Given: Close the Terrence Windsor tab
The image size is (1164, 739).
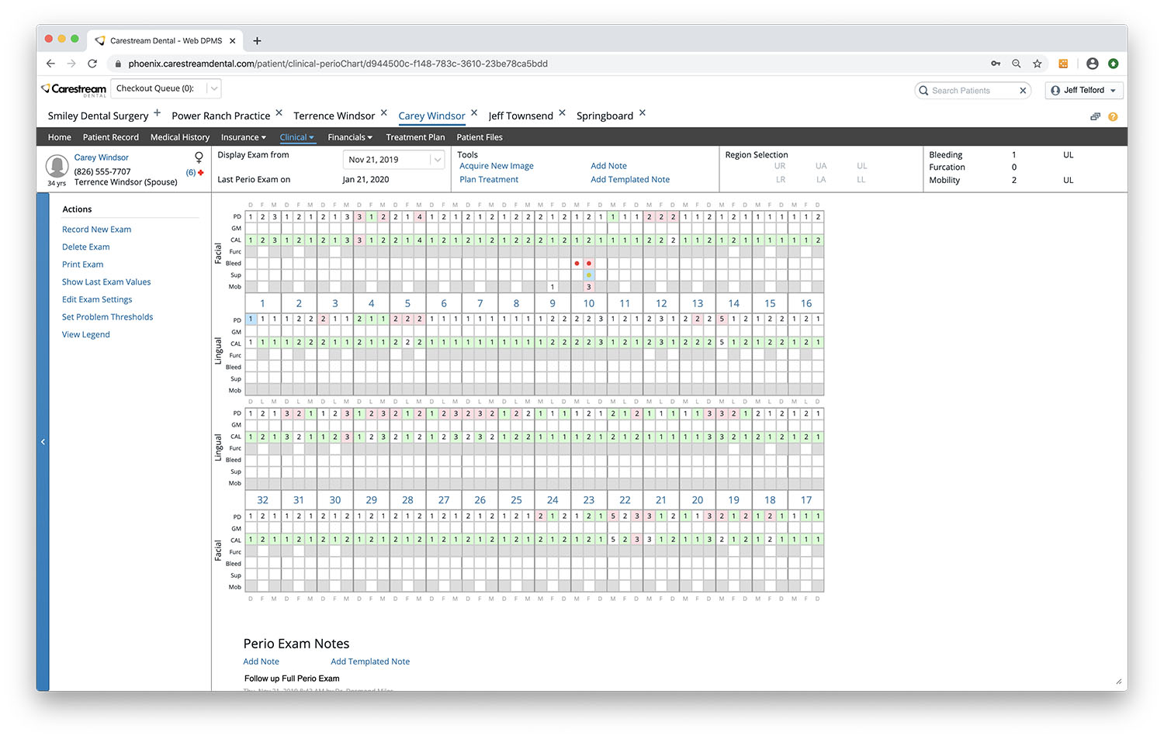Looking at the screenshot, I should 383,113.
